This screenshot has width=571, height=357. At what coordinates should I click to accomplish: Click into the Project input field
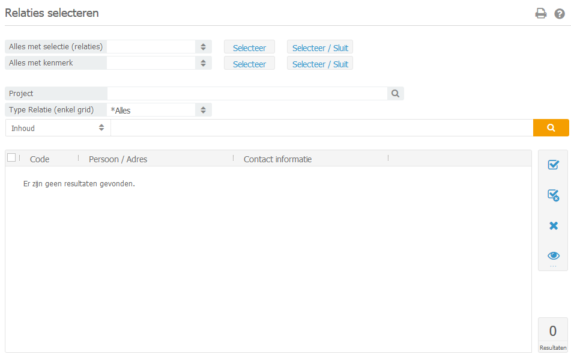tap(247, 94)
